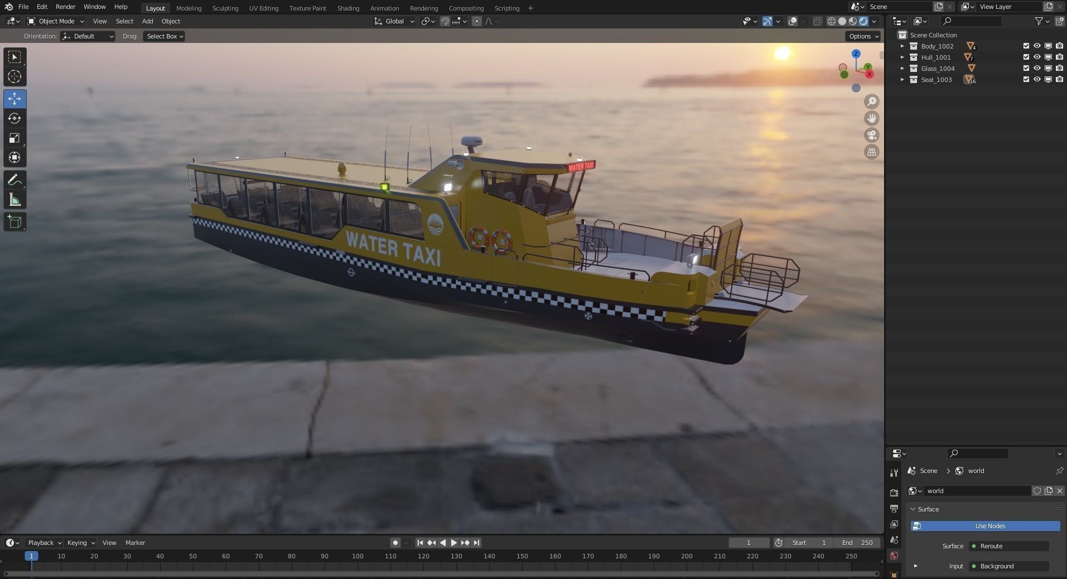Open the Output properties tab icon

tap(894, 509)
